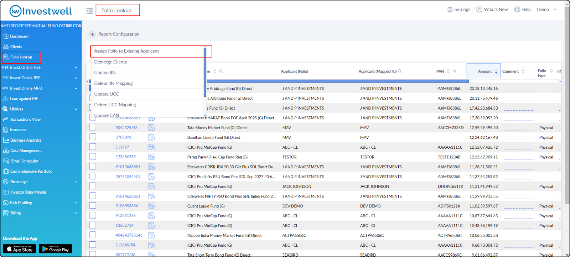Open Comprehensive Portfolio
Viewport: 570px width, 257px height.
(x=28, y=172)
